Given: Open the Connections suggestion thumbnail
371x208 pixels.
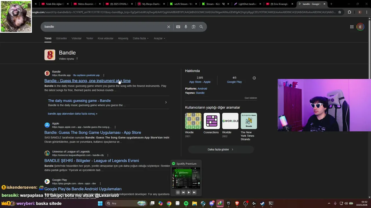Looking at the screenshot, I should click(x=212, y=121).
